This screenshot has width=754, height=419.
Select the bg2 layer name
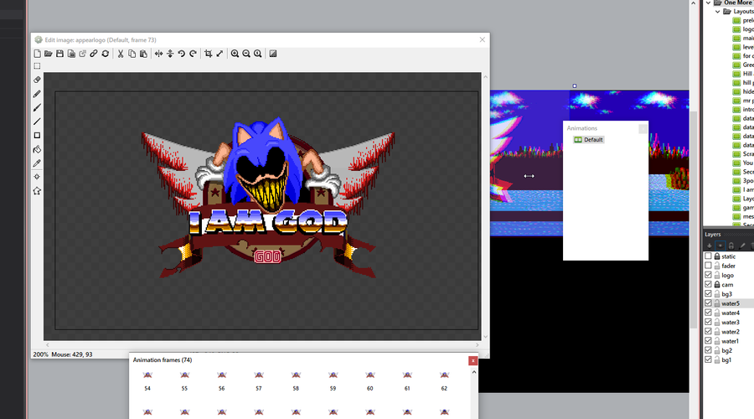click(x=726, y=350)
